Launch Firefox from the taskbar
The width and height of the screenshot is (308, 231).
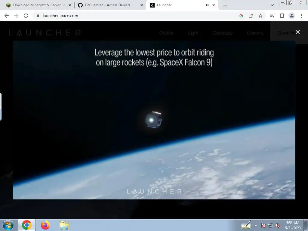[x=45, y=225]
